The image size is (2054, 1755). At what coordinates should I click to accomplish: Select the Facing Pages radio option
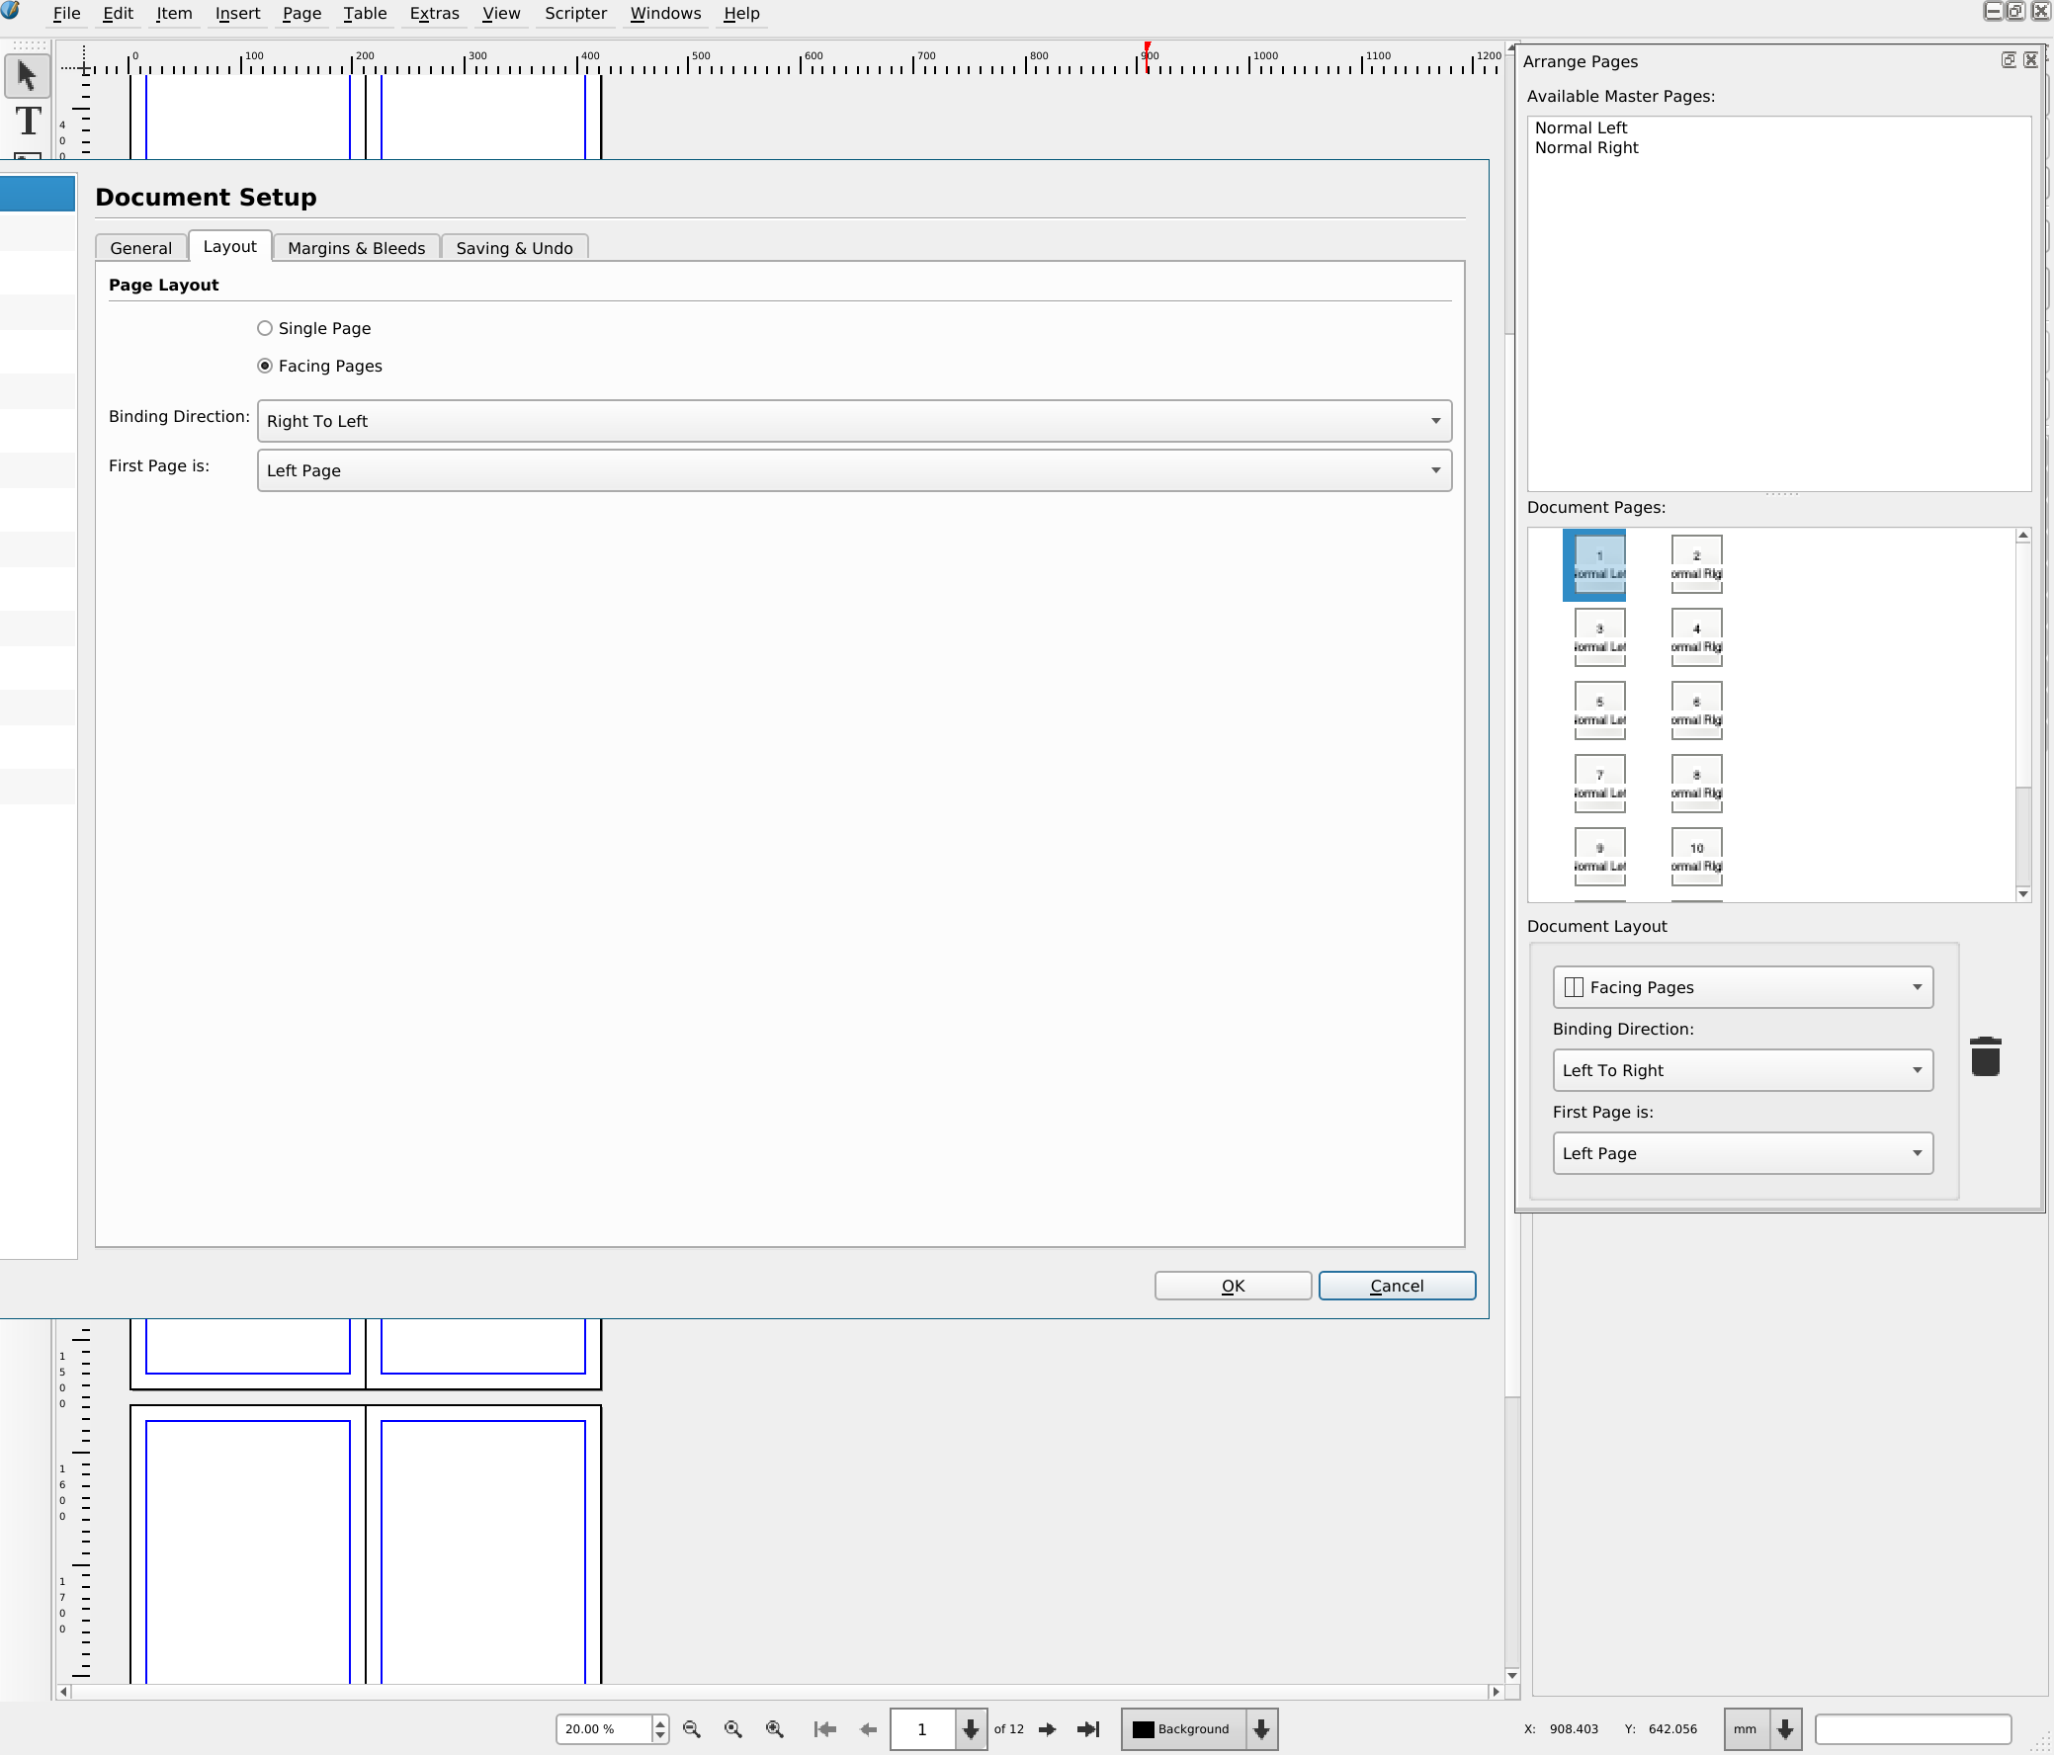[x=265, y=366]
